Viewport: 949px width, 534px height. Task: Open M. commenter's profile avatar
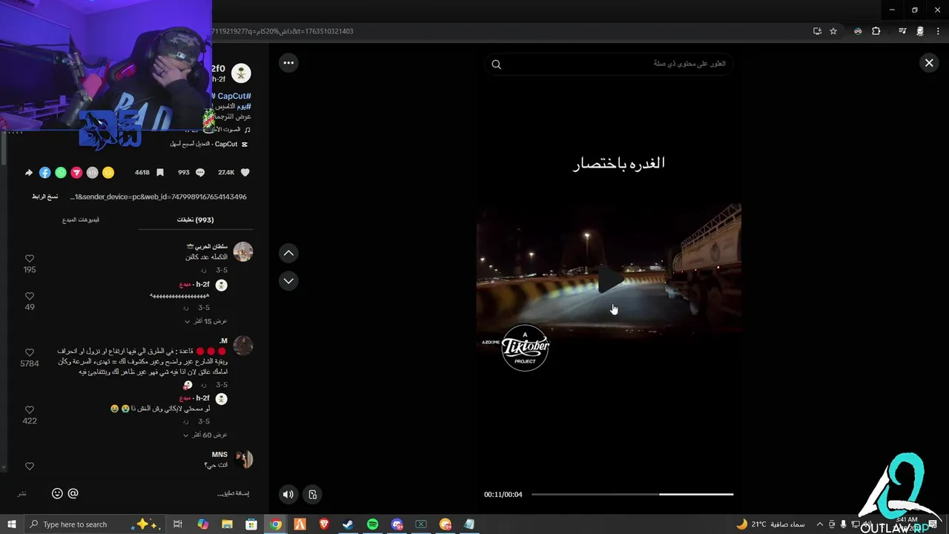243,346
